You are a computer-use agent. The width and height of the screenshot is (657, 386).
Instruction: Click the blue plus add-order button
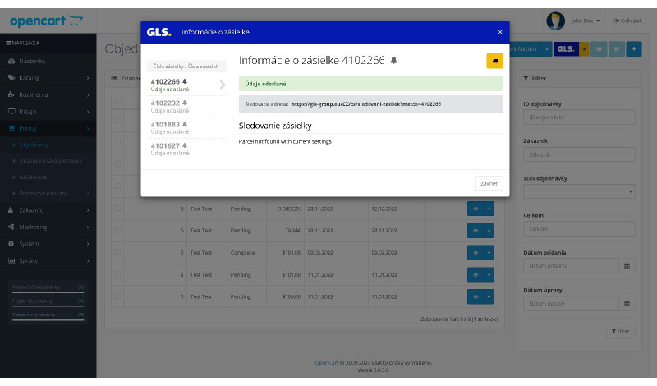[634, 49]
